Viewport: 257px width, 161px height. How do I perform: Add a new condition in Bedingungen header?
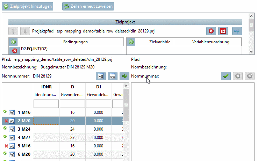pyautogui.click(x=13, y=42)
